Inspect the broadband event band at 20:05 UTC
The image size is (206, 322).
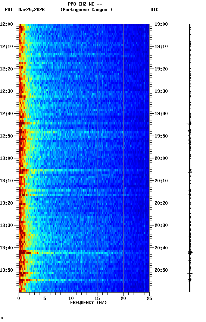click(84, 170)
